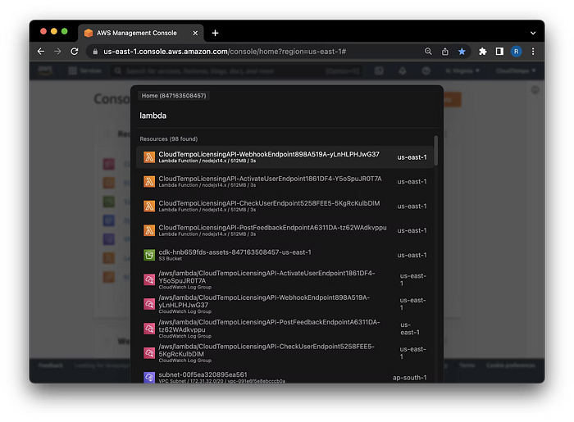
Task: Click Lambda icon of ActivateUserEndpoint1861DF4 function
Action: (x=149, y=182)
